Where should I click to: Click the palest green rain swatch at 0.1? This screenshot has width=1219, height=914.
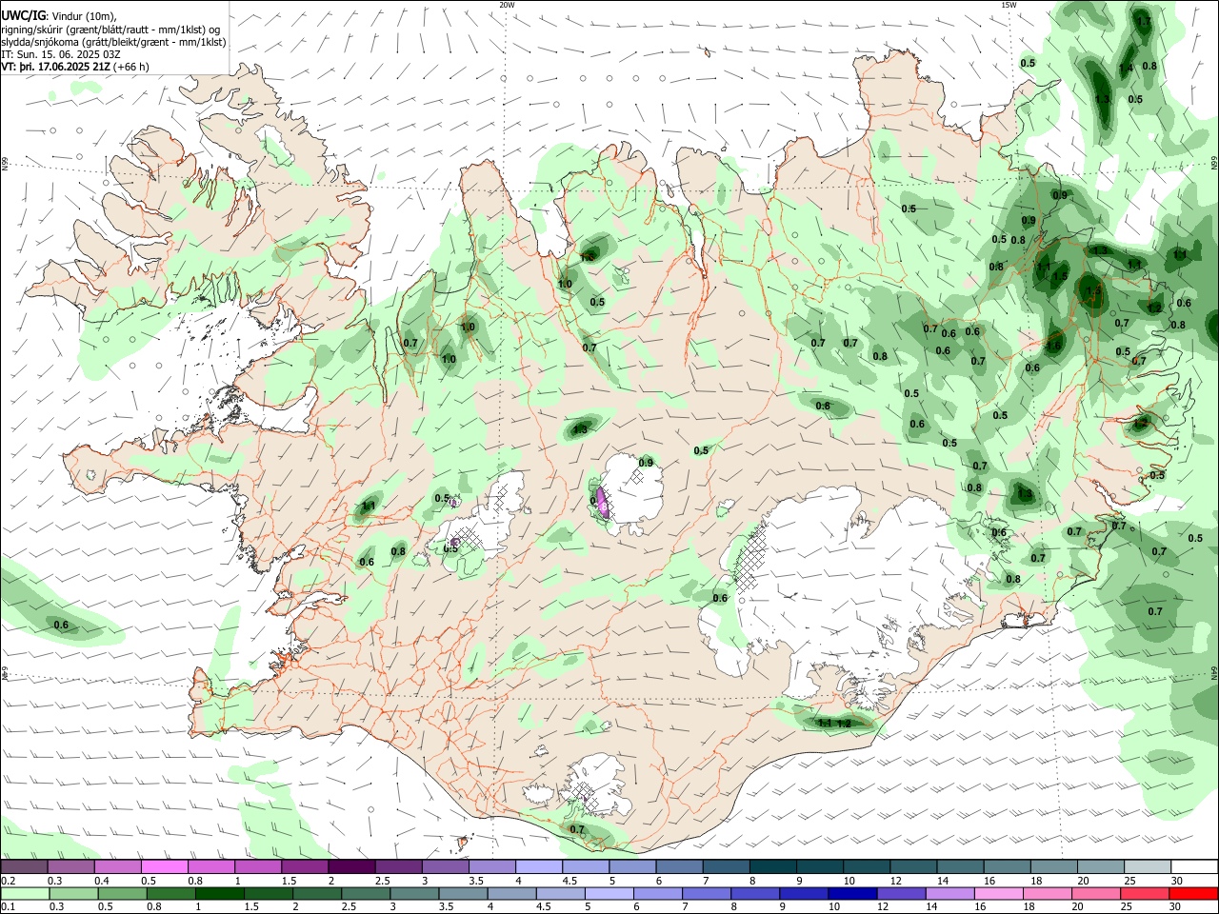tap(25, 893)
